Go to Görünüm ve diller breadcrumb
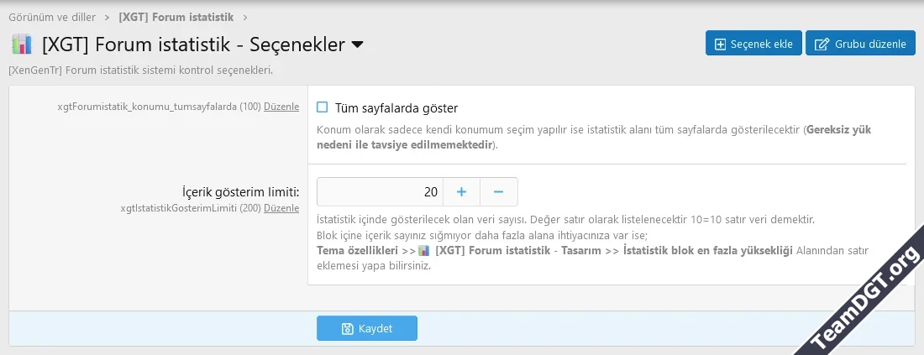 (52, 17)
